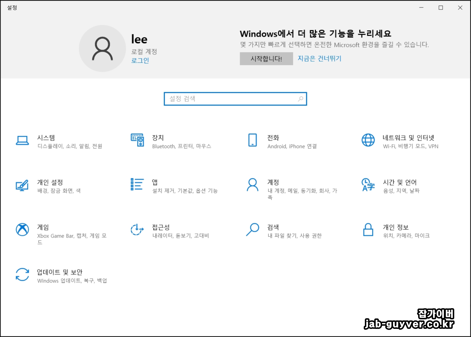Click the magnifier icon in the search box
471x337 pixels.
301,99
